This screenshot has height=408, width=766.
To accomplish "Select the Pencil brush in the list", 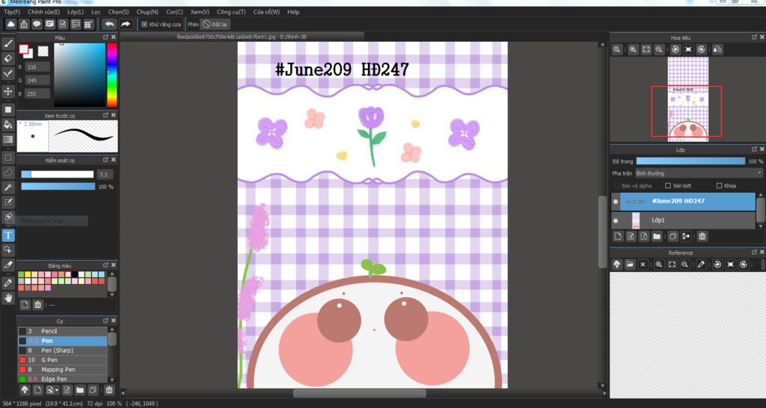I will pos(63,331).
